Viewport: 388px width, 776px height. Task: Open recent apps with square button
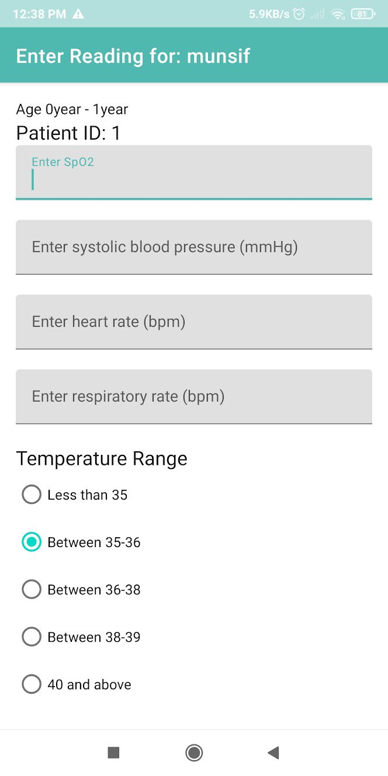click(x=113, y=753)
